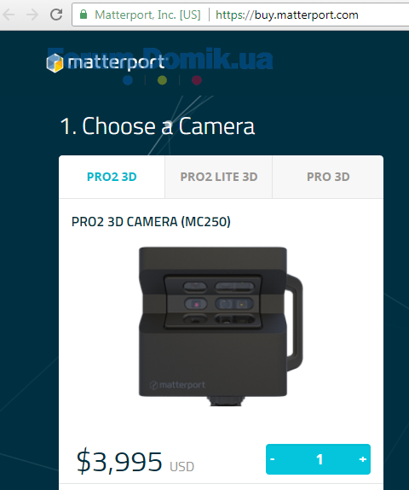
Task: Click the browser forward arrow
Action: [32, 15]
